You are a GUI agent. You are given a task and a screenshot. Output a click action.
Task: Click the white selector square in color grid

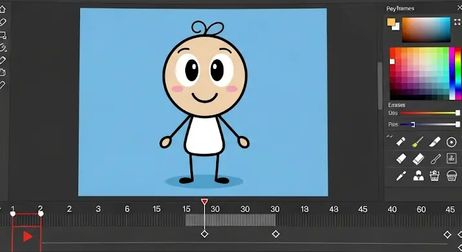(x=392, y=61)
